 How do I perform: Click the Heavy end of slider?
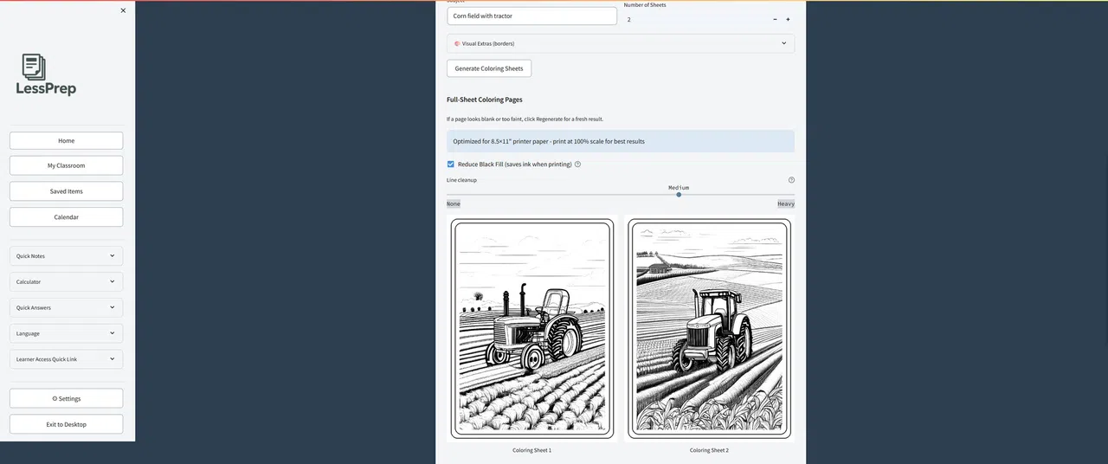[x=786, y=203]
